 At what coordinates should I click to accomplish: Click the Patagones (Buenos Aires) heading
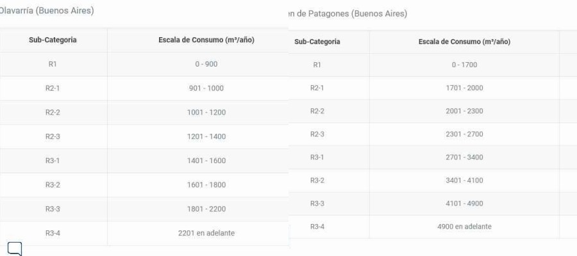pyautogui.click(x=347, y=14)
